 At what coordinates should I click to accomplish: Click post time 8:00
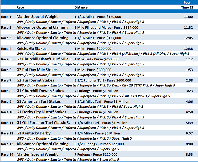[x=189, y=144]
